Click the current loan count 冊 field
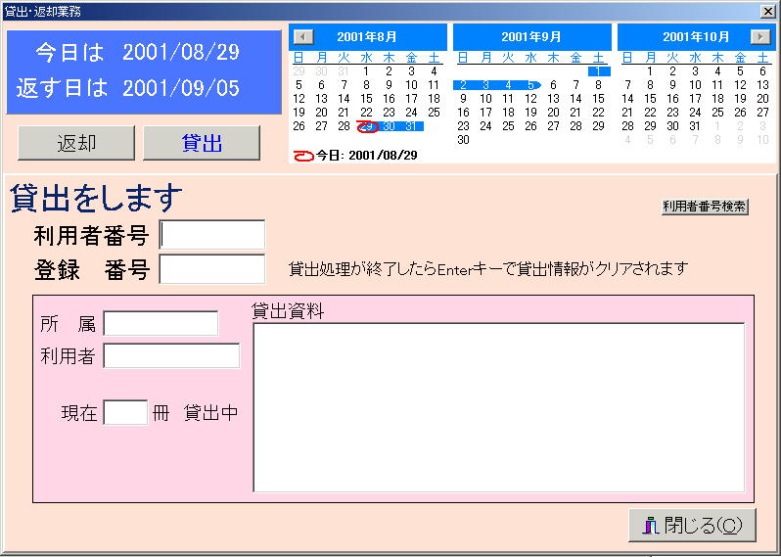Image resolution: width=781 pixels, height=557 pixels. (x=125, y=412)
